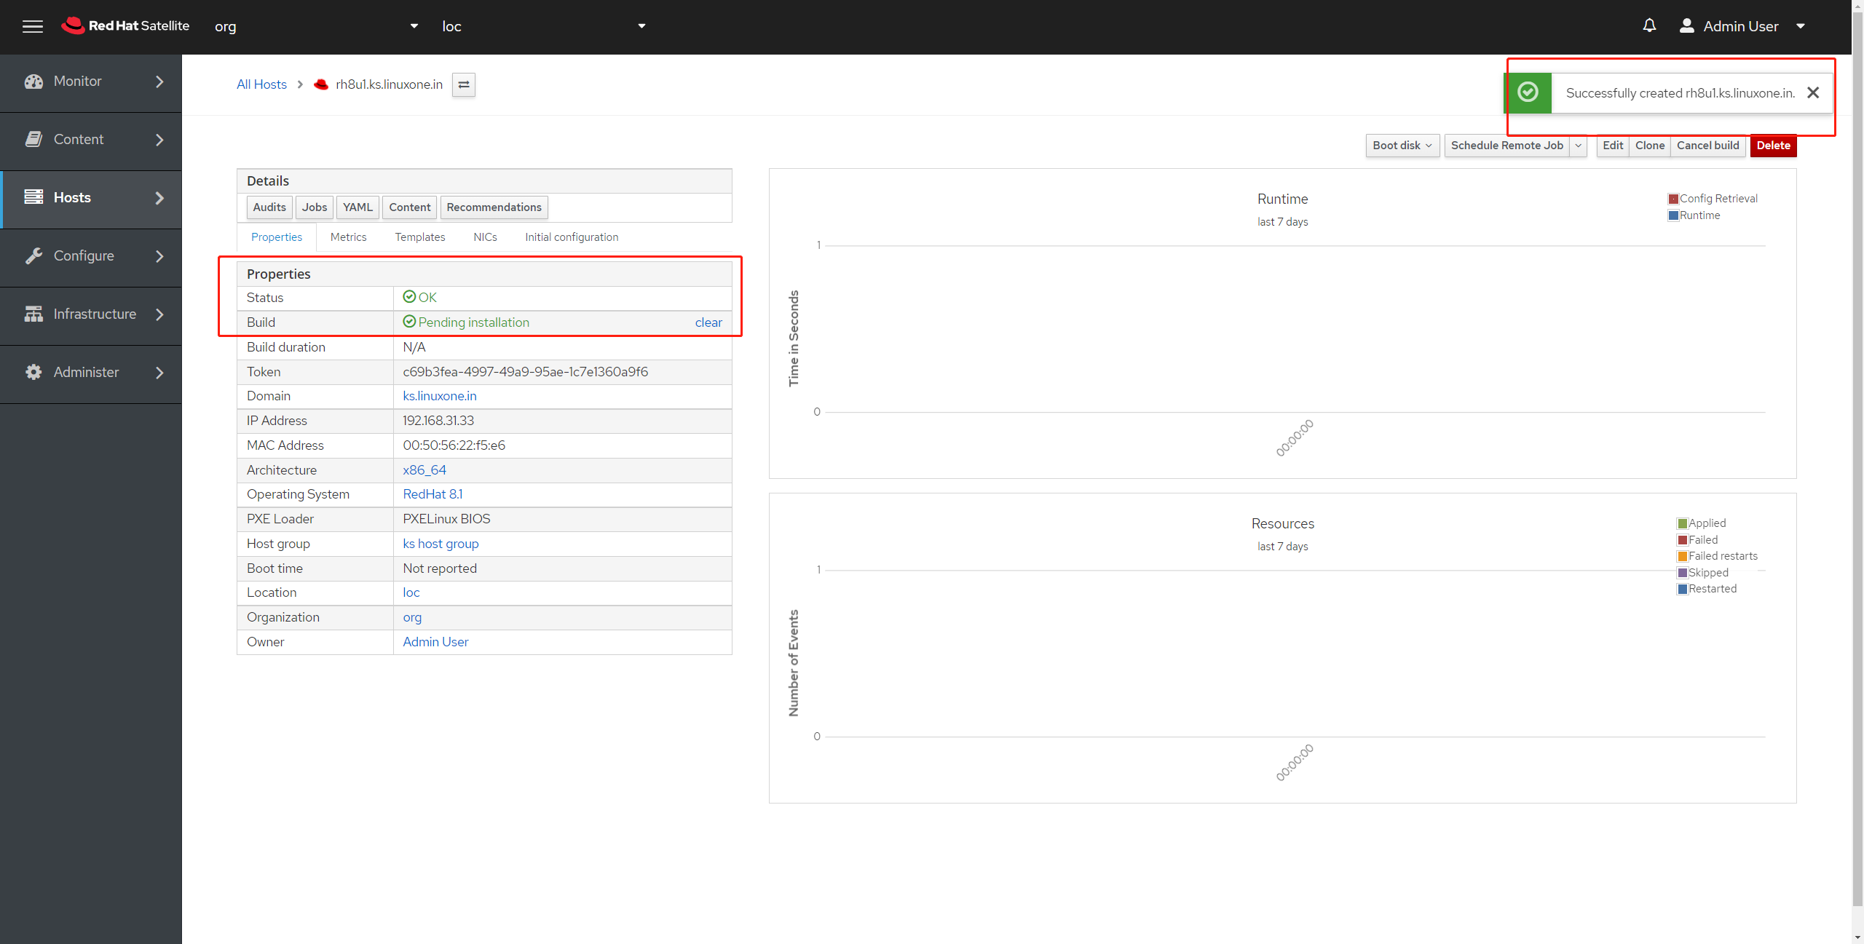Open the org organization link in properties
The height and width of the screenshot is (944, 1864).
412,617
